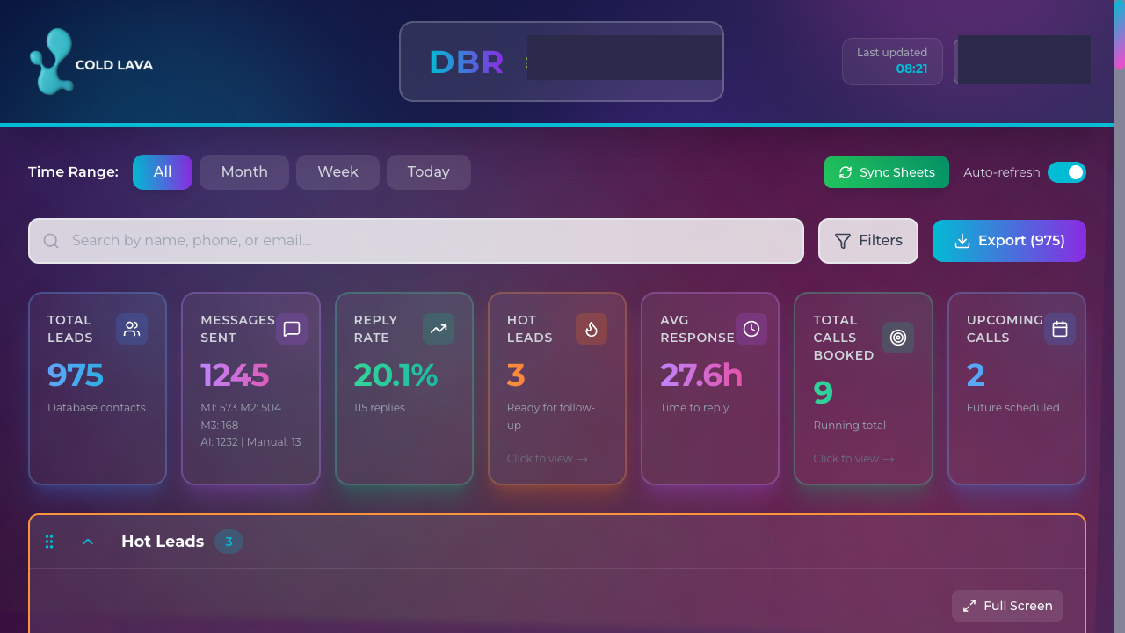Click the Total Calls Booked target icon
The height and width of the screenshot is (633, 1125).
pos(898,337)
